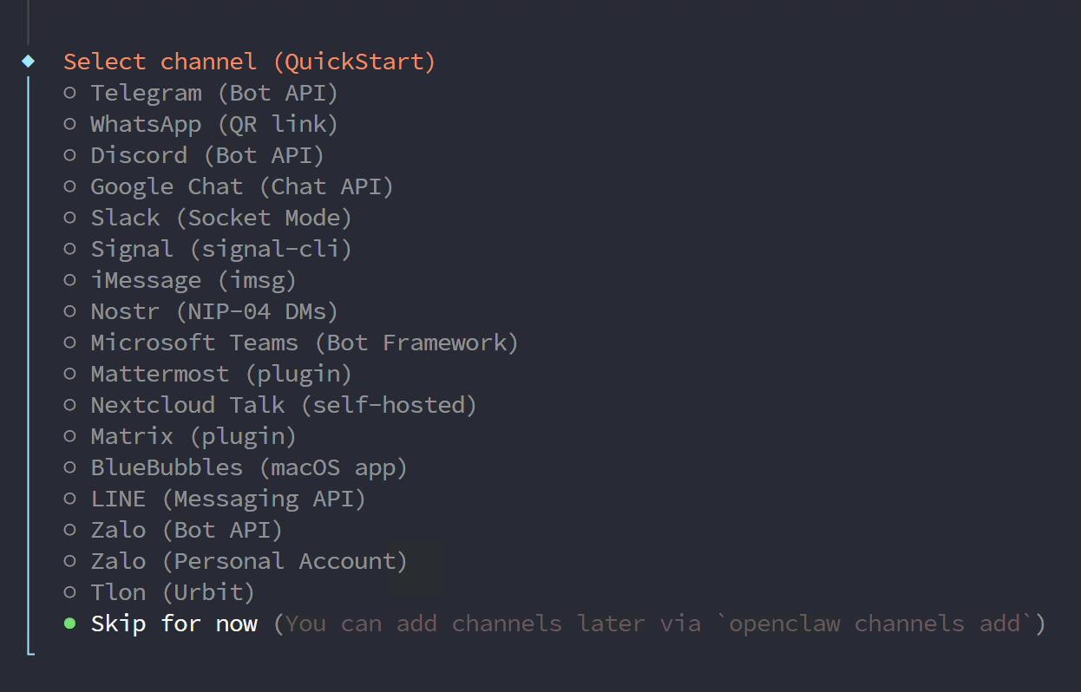The height and width of the screenshot is (692, 1081).
Task: Select iMessage (imsg)
Action: point(193,279)
